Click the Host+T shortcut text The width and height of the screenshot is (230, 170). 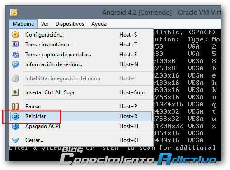coord(128,45)
